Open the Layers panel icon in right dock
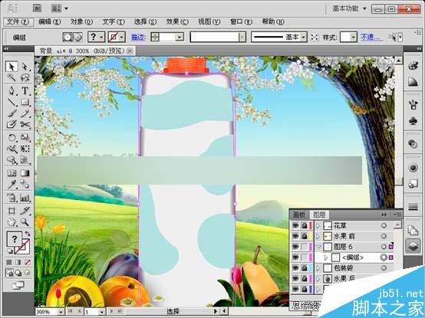The image size is (425, 318). coord(413,246)
